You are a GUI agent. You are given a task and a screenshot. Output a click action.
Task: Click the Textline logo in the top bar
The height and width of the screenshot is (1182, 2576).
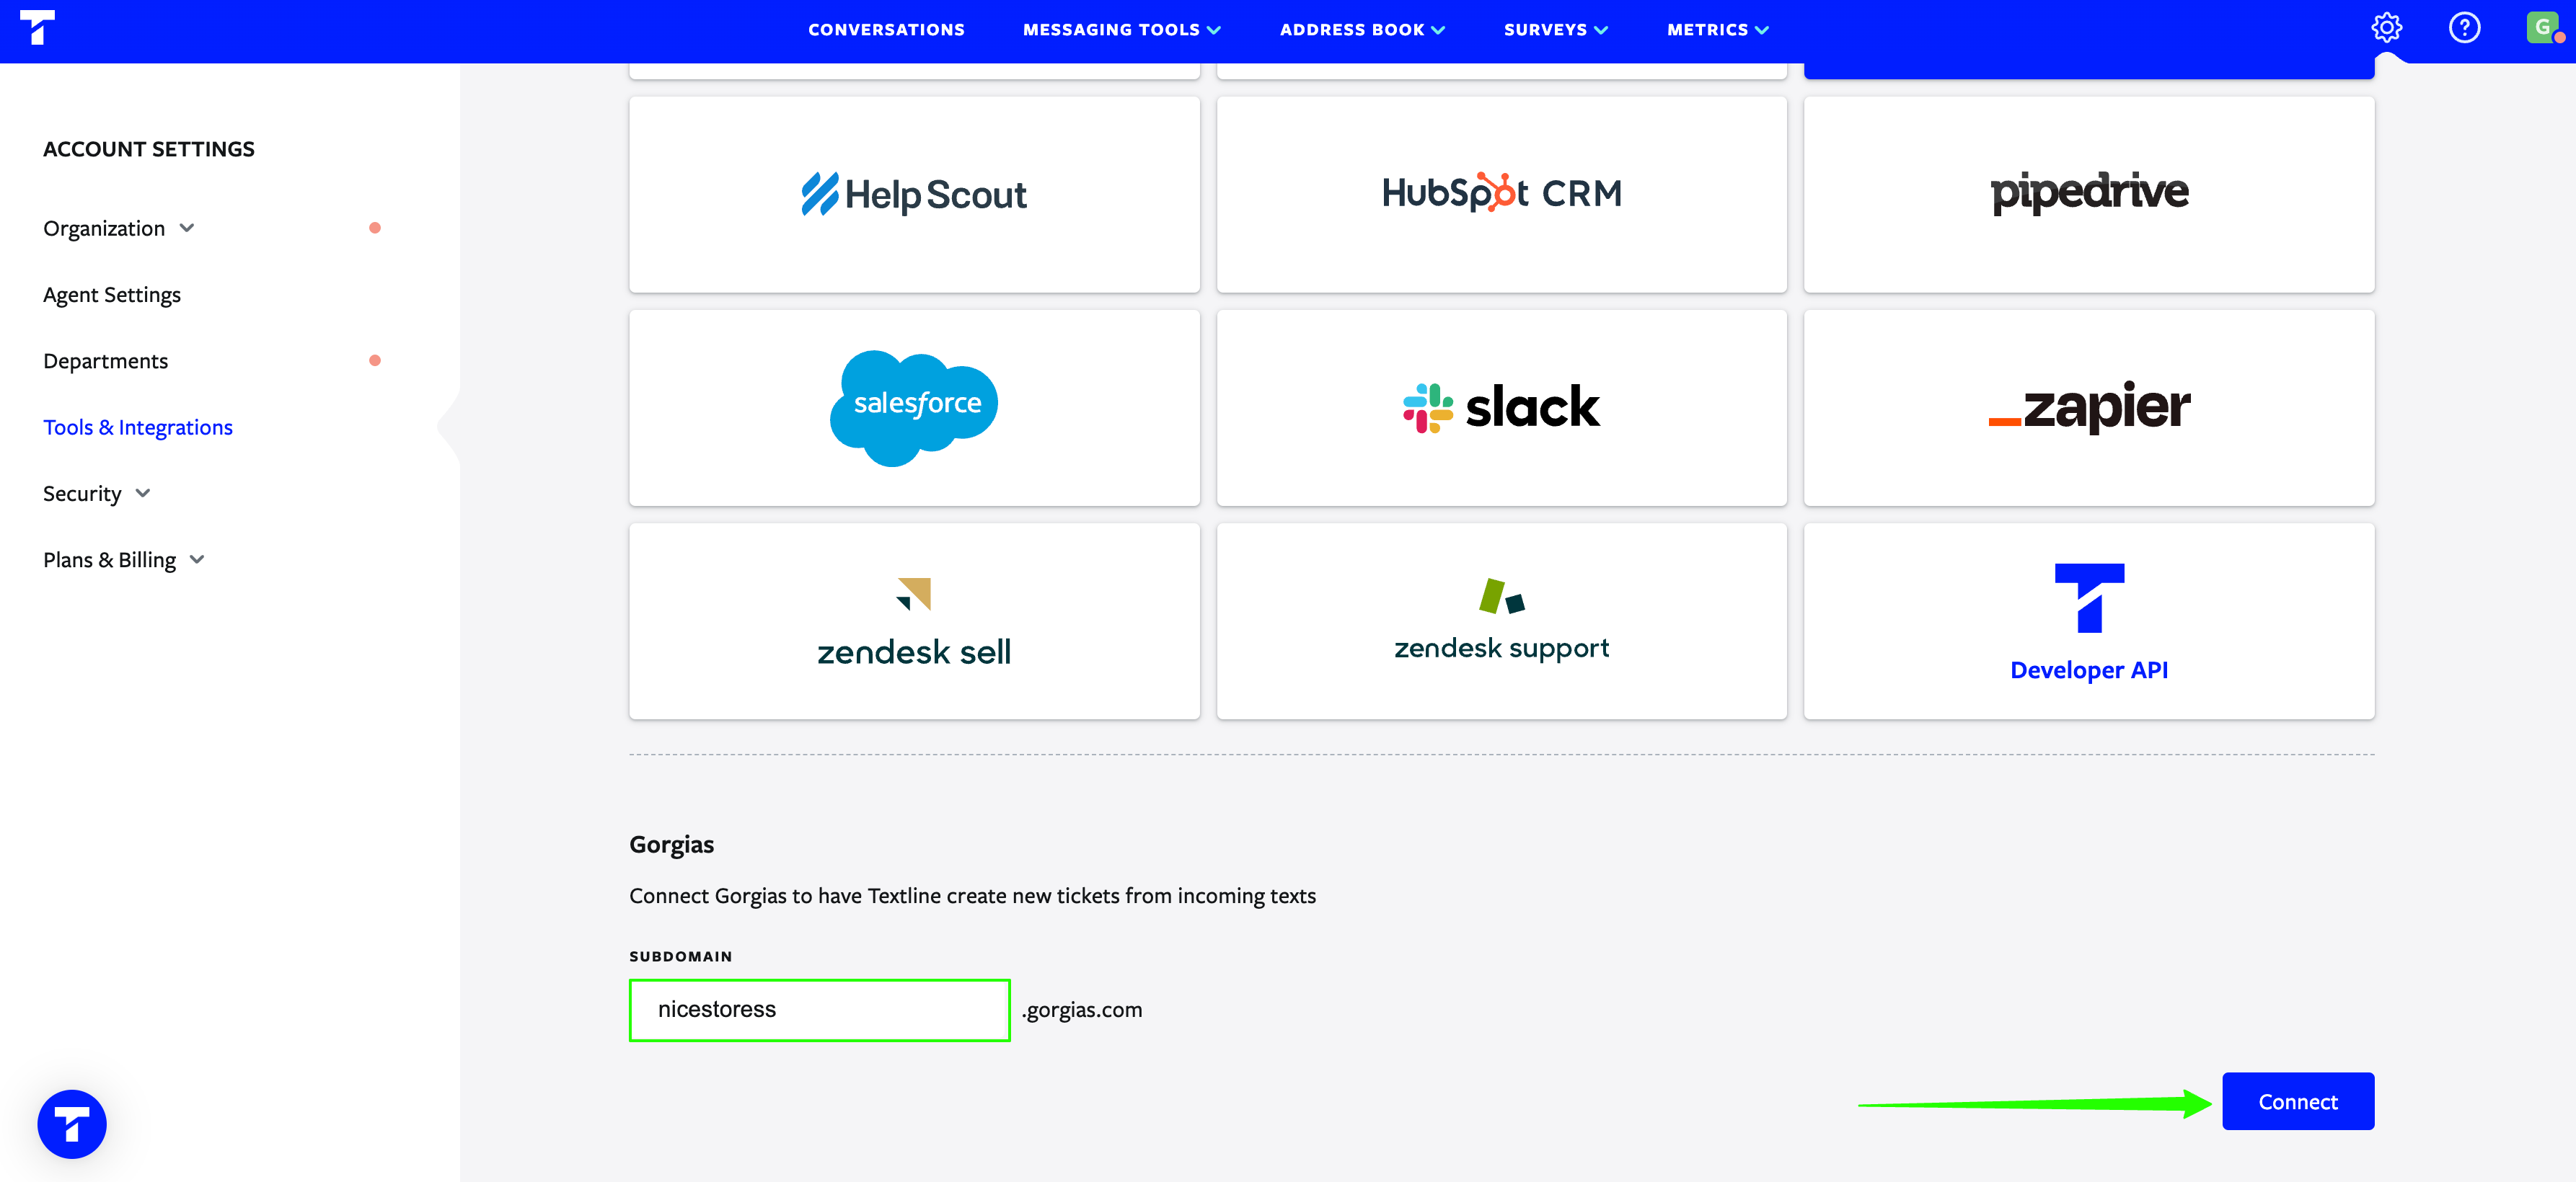click(x=37, y=27)
